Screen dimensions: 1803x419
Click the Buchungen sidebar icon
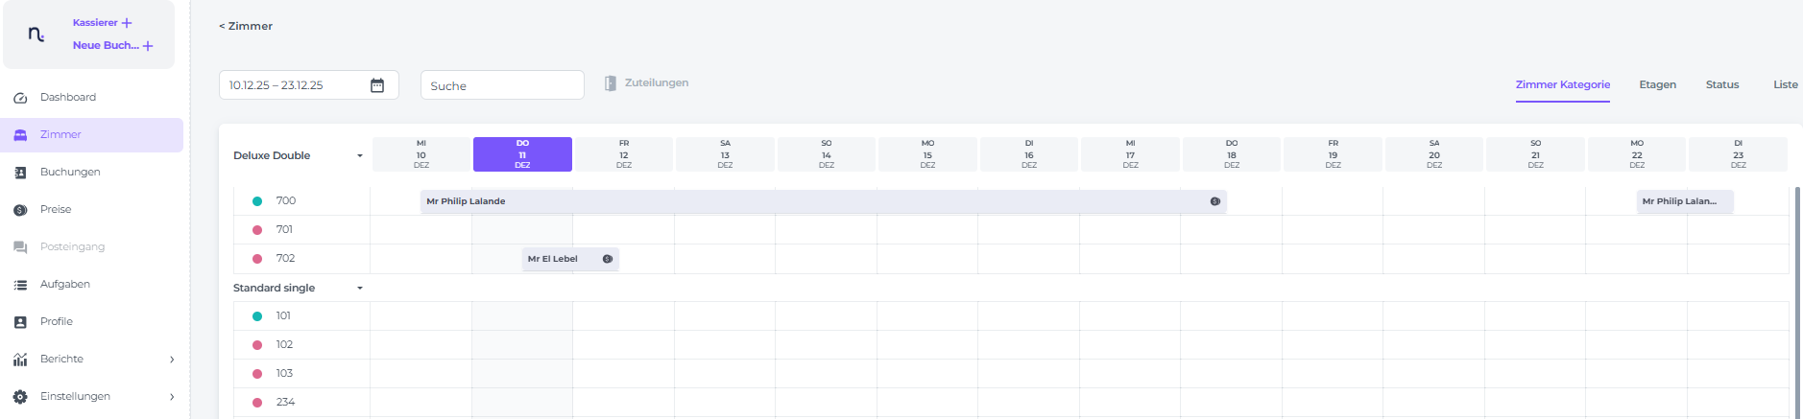coord(20,173)
